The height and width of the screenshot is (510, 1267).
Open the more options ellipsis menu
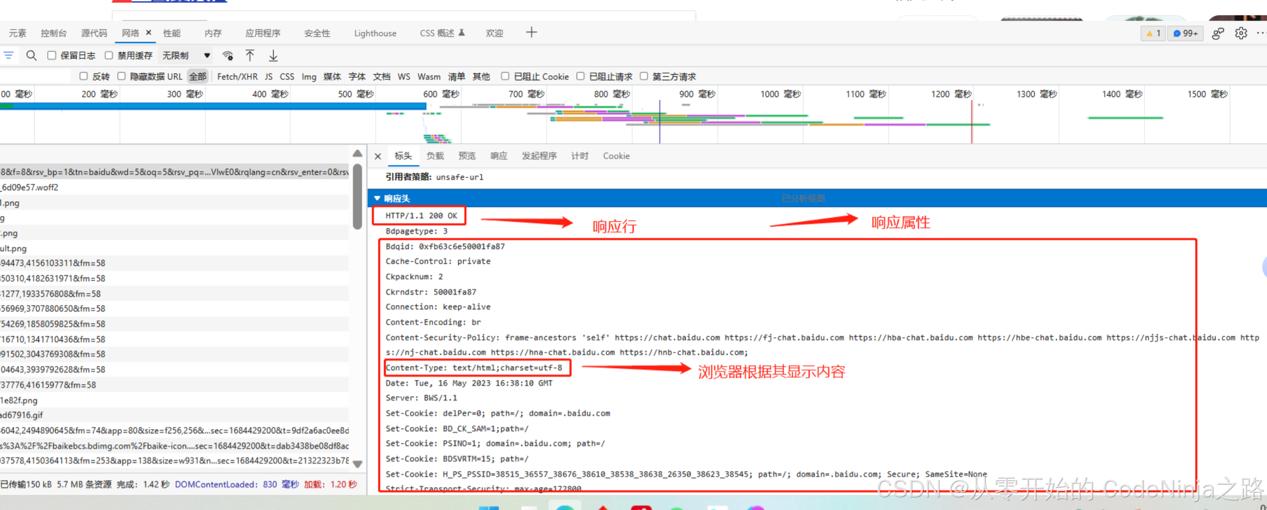[x=1261, y=33]
